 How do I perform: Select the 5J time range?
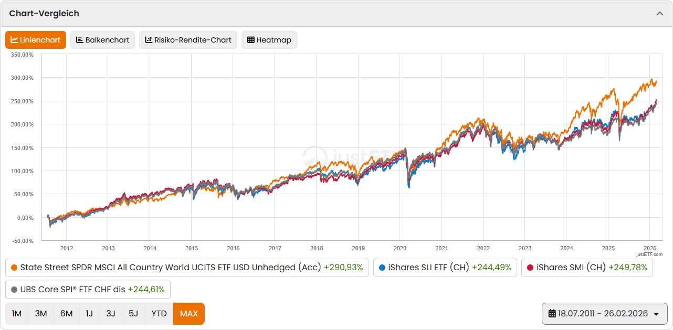click(x=133, y=314)
